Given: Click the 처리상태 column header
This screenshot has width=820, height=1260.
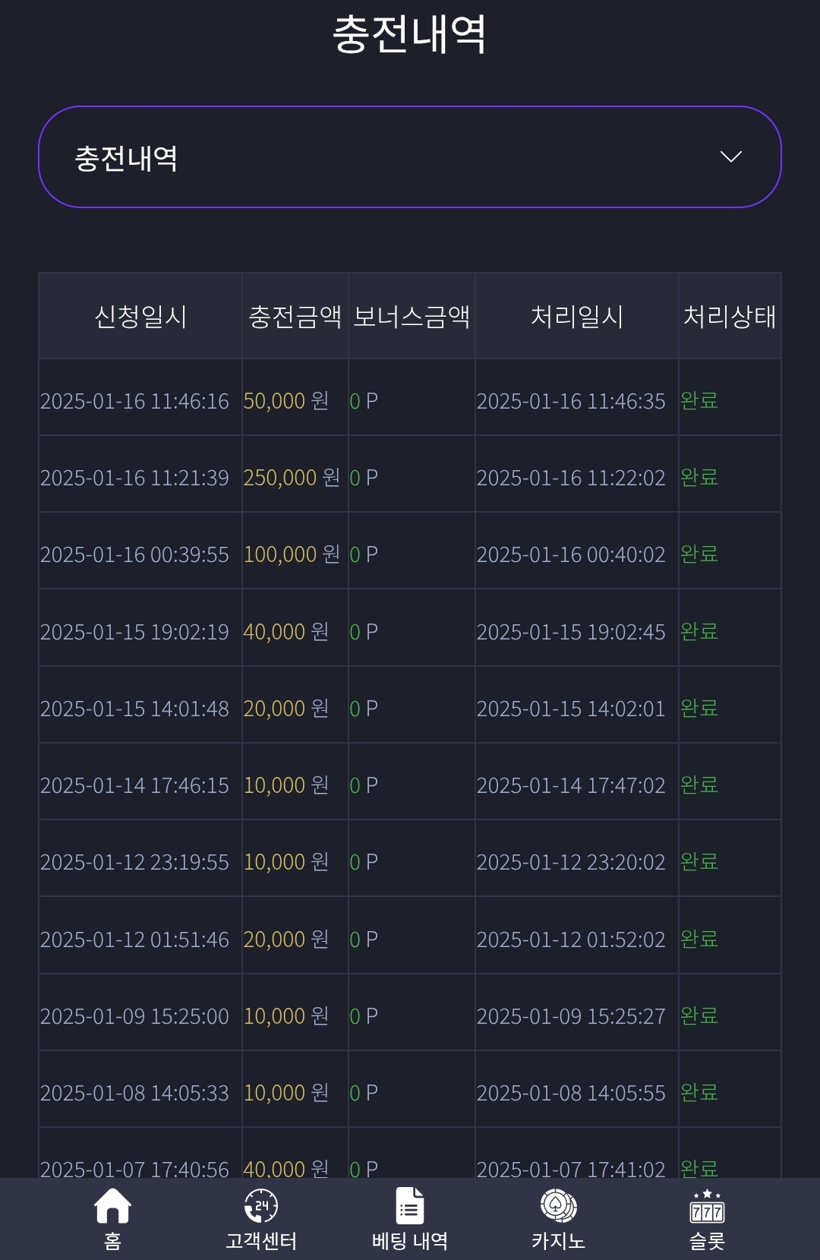Looking at the screenshot, I should (x=730, y=316).
